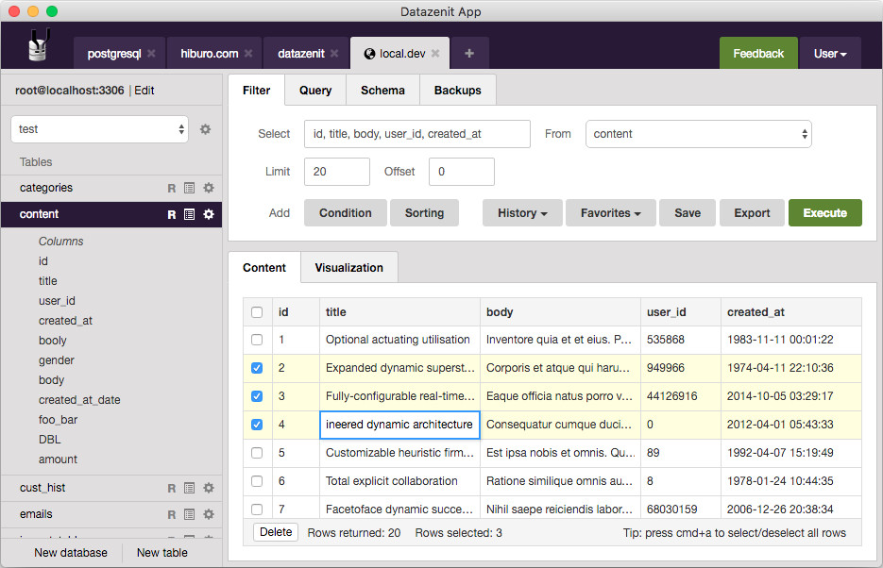Check the checkbox for row id 1
This screenshot has width=883, height=568.
pyautogui.click(x=257, y=340)
